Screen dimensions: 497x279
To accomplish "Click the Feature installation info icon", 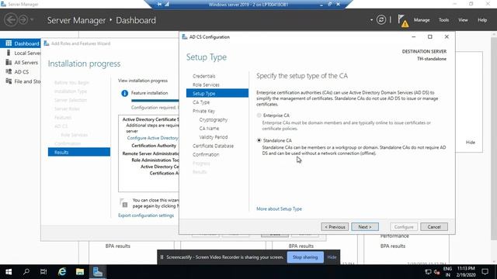I will point(124,93).
